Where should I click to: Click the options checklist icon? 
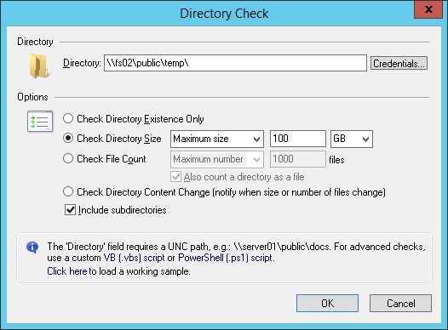pos(40,122)
